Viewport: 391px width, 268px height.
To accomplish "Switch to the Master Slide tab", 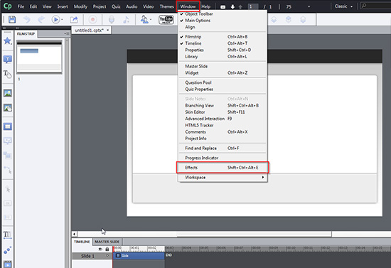I will click(107, 242).
